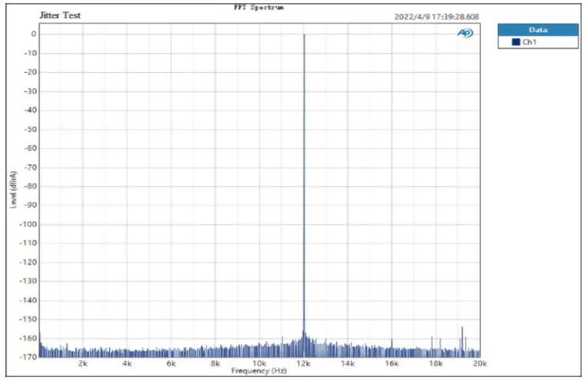Click the 10k frequency tick label

click(259, 363)
